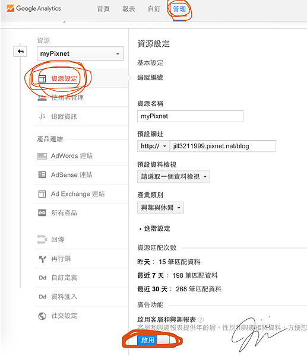The image size is (307, 356).
Task: Click the 產品連結 section header
Action: coord(50,139)
